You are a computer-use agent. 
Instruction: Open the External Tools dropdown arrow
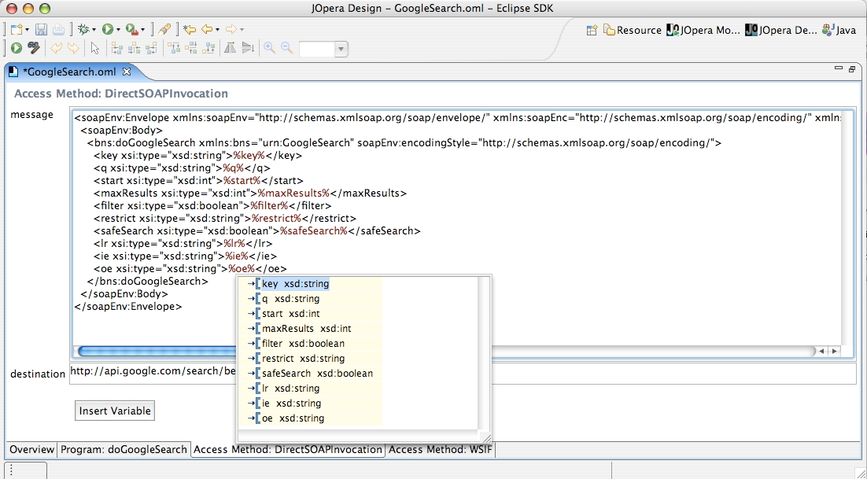click(x=142, y=31)
